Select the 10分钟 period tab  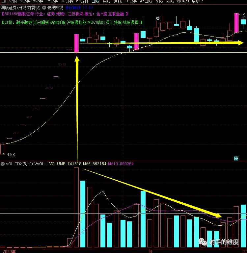tap(131, 1)
